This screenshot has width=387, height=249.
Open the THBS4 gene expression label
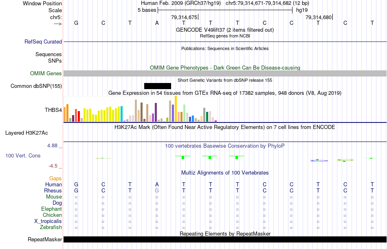[53, 110]
